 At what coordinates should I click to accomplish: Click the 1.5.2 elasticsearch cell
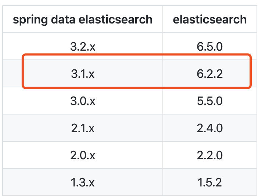[210, 182]
